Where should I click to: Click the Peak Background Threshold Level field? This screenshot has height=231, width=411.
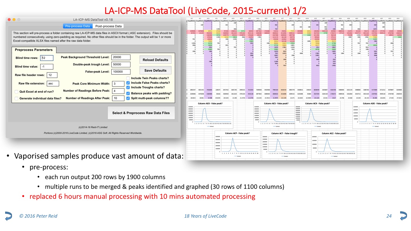coord(121,57)
